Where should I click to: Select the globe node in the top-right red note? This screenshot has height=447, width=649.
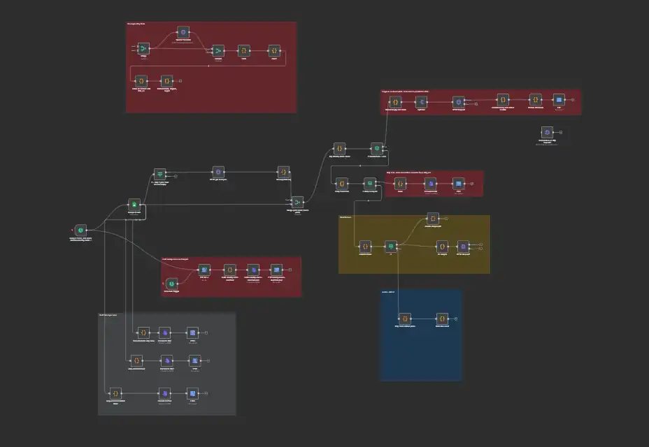457,101
